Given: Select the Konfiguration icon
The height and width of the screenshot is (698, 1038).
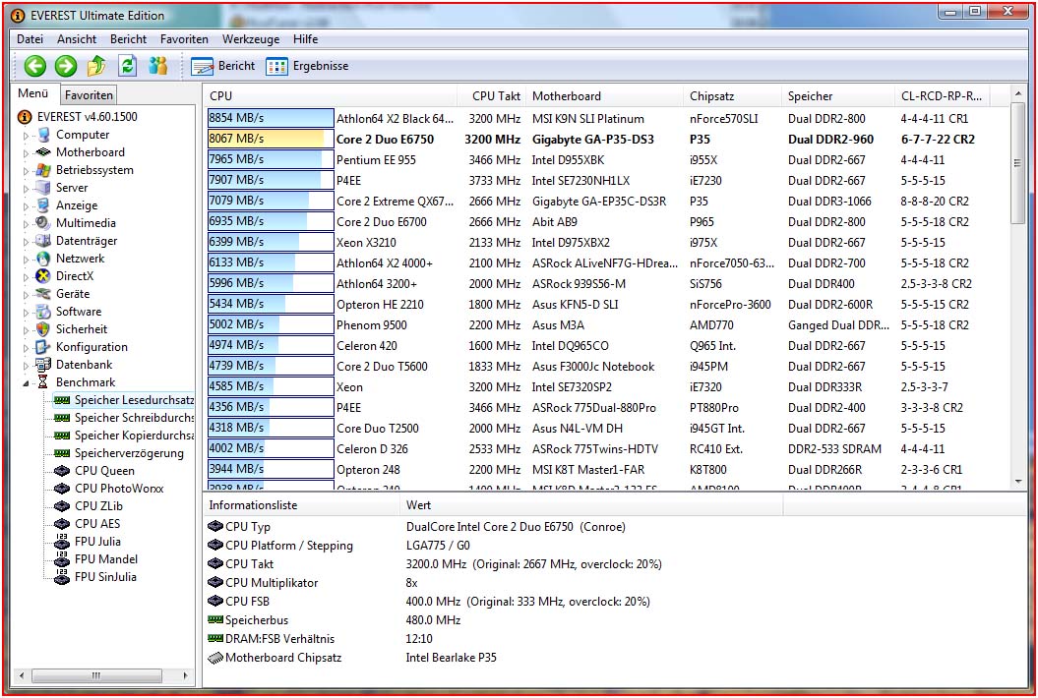Looking at the screenshot, I should 43,347.
